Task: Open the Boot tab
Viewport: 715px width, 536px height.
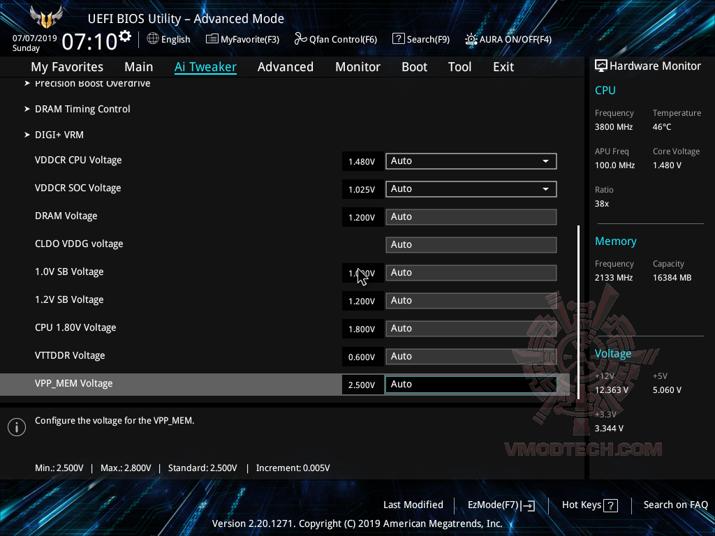Action: (415, 67)
